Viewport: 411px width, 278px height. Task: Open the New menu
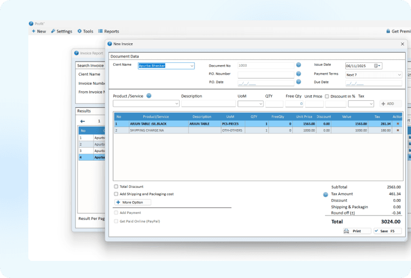coord(39,31)
